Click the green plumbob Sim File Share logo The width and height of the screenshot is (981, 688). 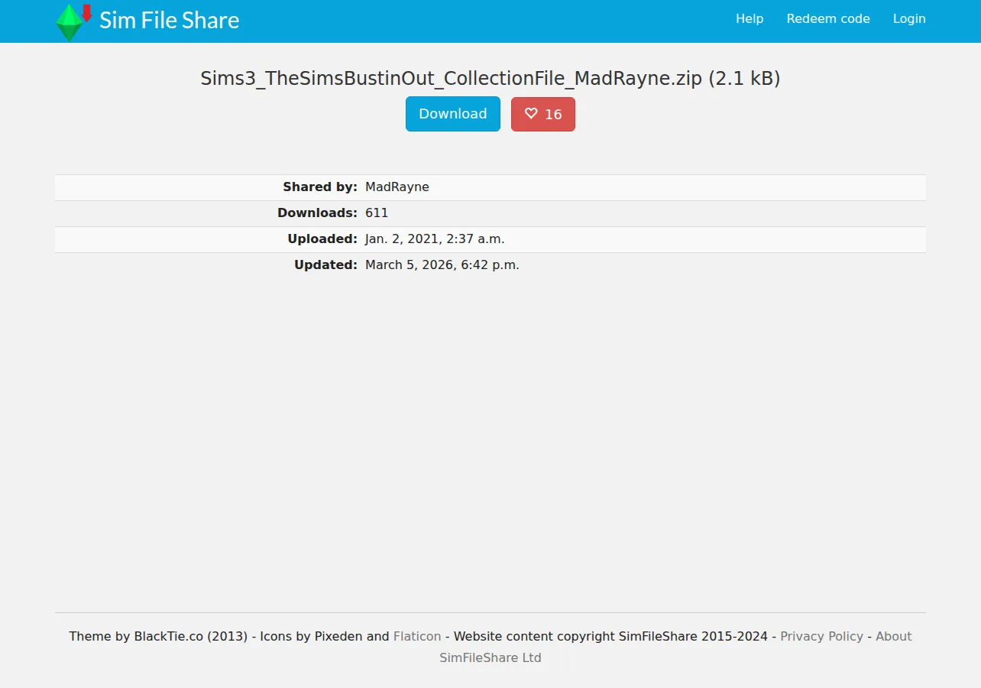74,22
